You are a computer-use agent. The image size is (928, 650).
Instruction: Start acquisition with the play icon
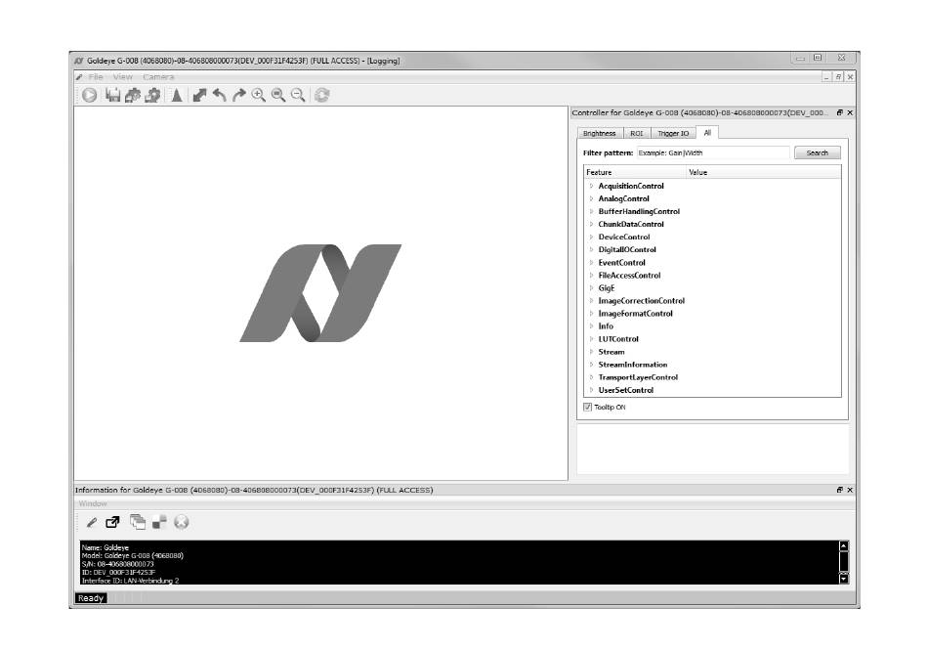coord(89,95)
